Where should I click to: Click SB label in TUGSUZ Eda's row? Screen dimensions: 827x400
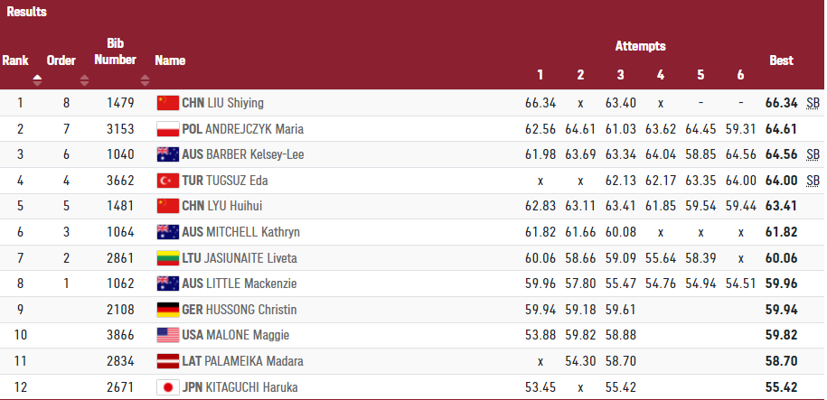point(813,181)
